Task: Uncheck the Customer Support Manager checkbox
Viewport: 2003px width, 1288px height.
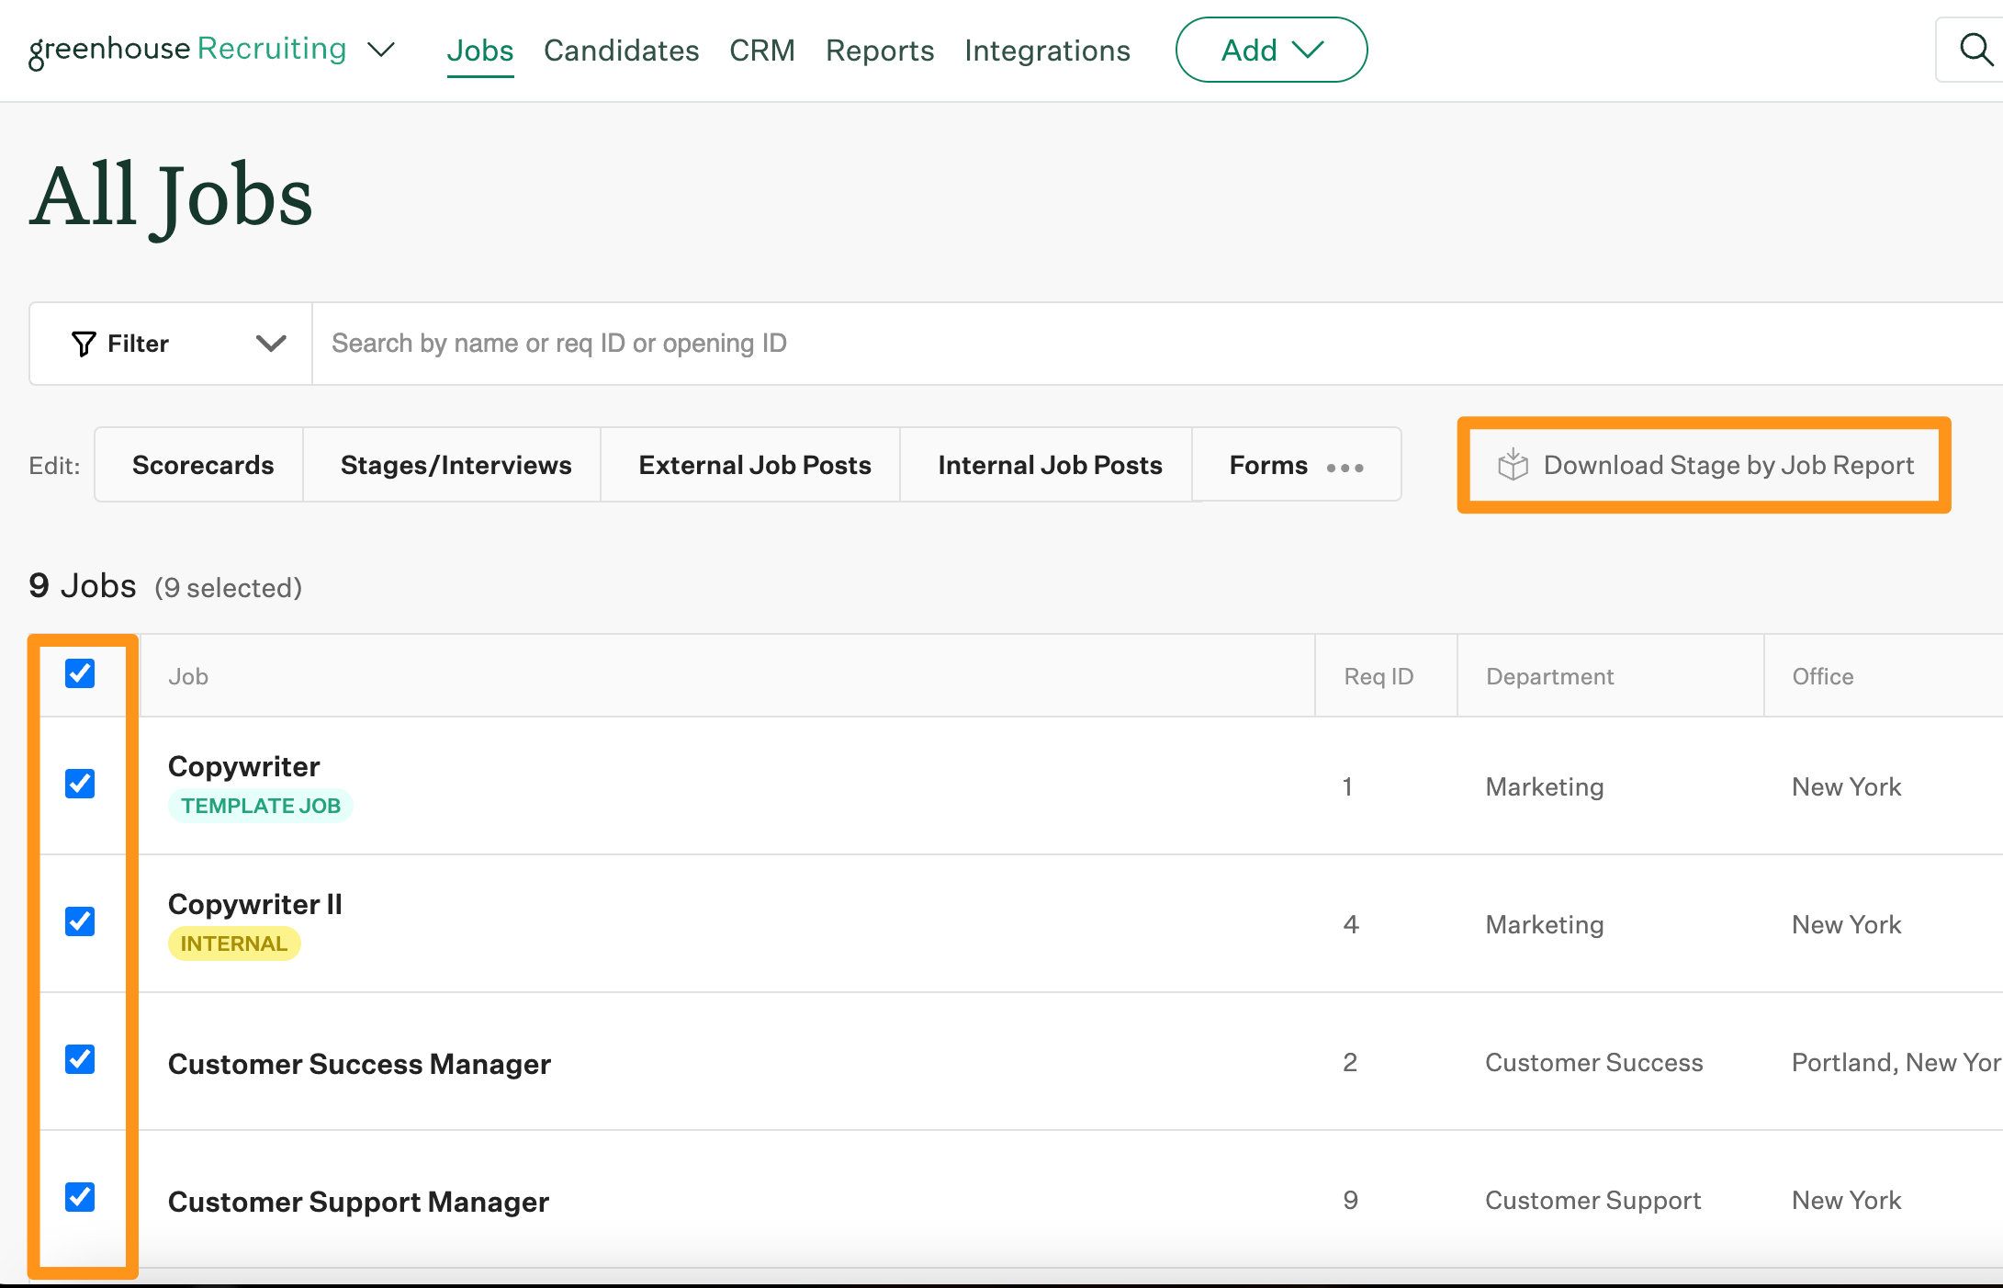Action: (80, 1197)
